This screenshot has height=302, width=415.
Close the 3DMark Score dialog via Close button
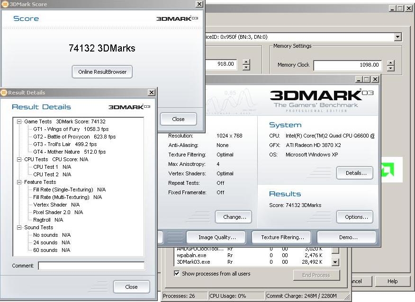coord(179,119)
